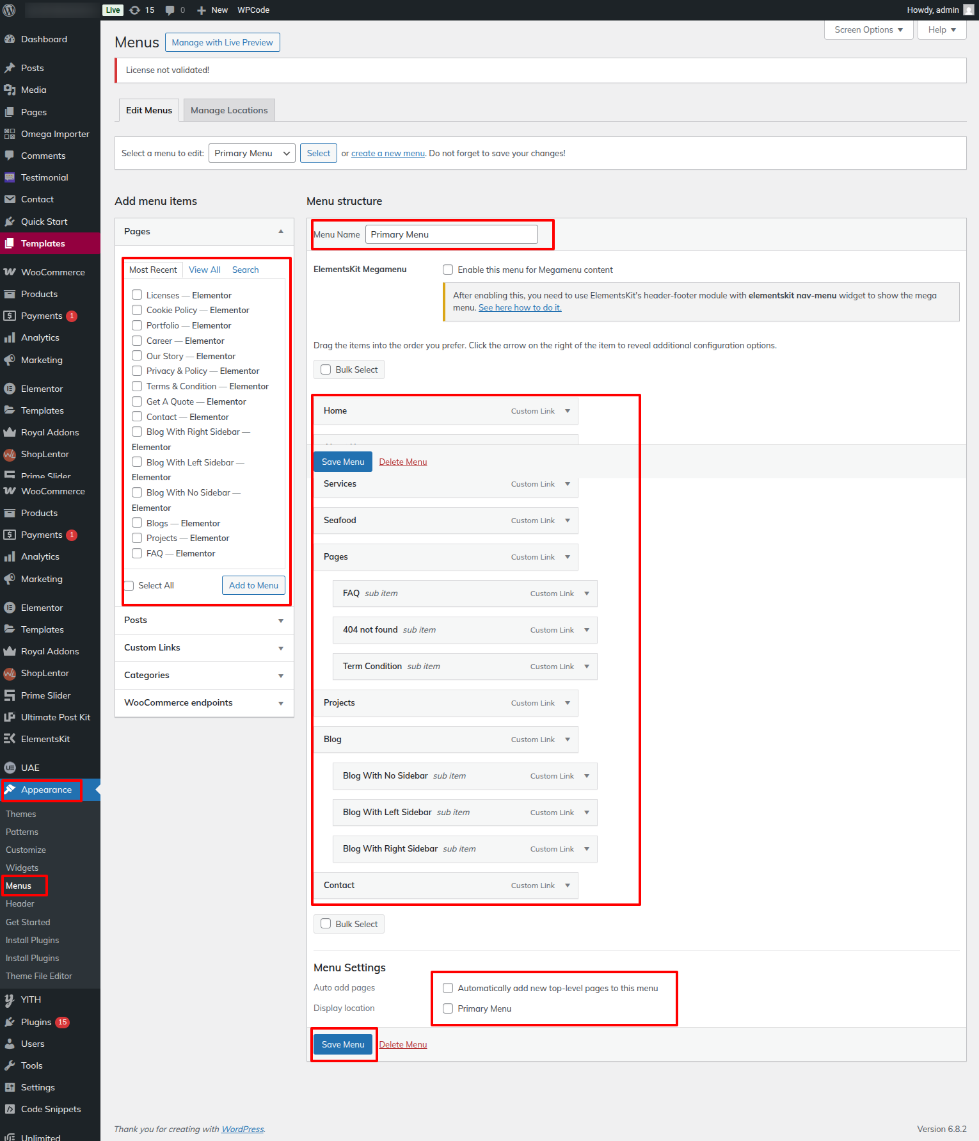Tick the Primary Menu display location checkbox
979x1141 pixels.
448,1008
